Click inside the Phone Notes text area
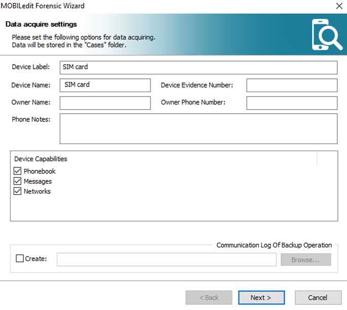This screenshot has height=310, width=347. (x=198, y=128)
